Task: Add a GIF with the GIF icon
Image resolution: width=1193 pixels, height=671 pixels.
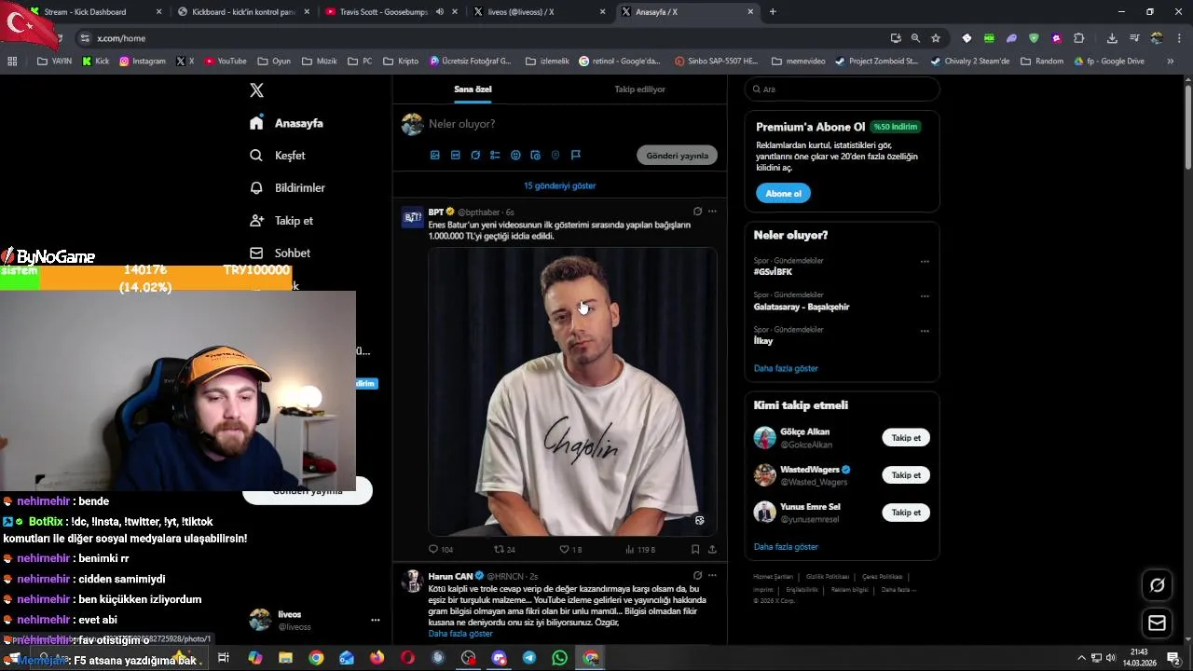Action: (455, 156)
